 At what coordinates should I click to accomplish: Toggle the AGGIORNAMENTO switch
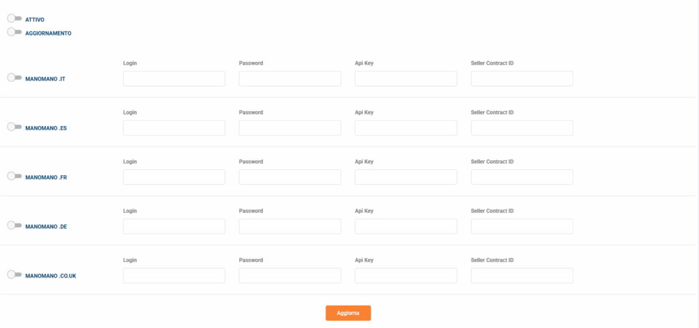[x=15, y=32]
